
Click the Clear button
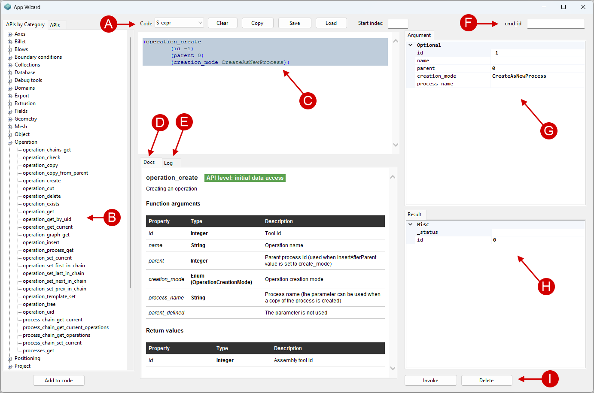222,23
